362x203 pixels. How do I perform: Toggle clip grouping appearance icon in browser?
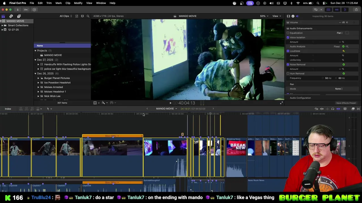click(x=77, y=16)
